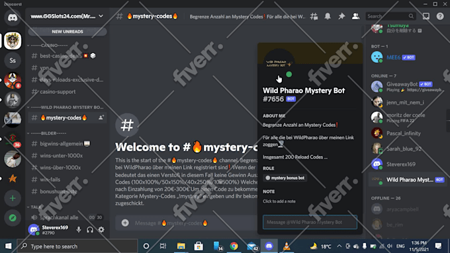The width and height of the screenshot is (450, 253).
Task: Open wins-über-1000x channel
Action: click(67, 168)
